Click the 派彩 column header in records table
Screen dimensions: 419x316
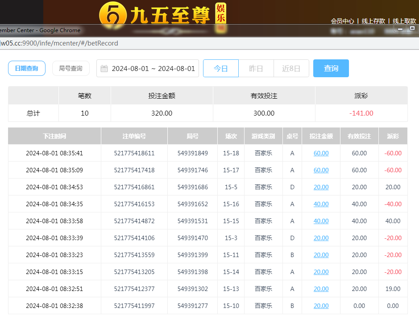393,136
